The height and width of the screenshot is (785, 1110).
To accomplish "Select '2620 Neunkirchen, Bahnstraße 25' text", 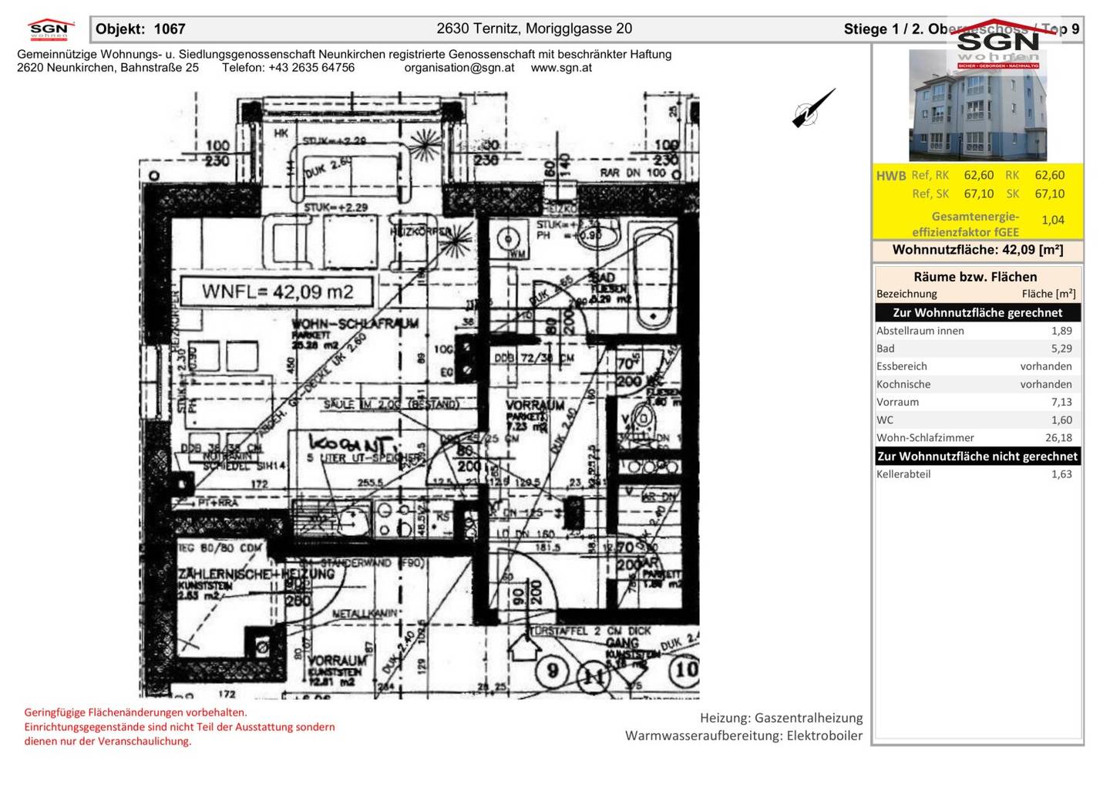I will (108, 68).
